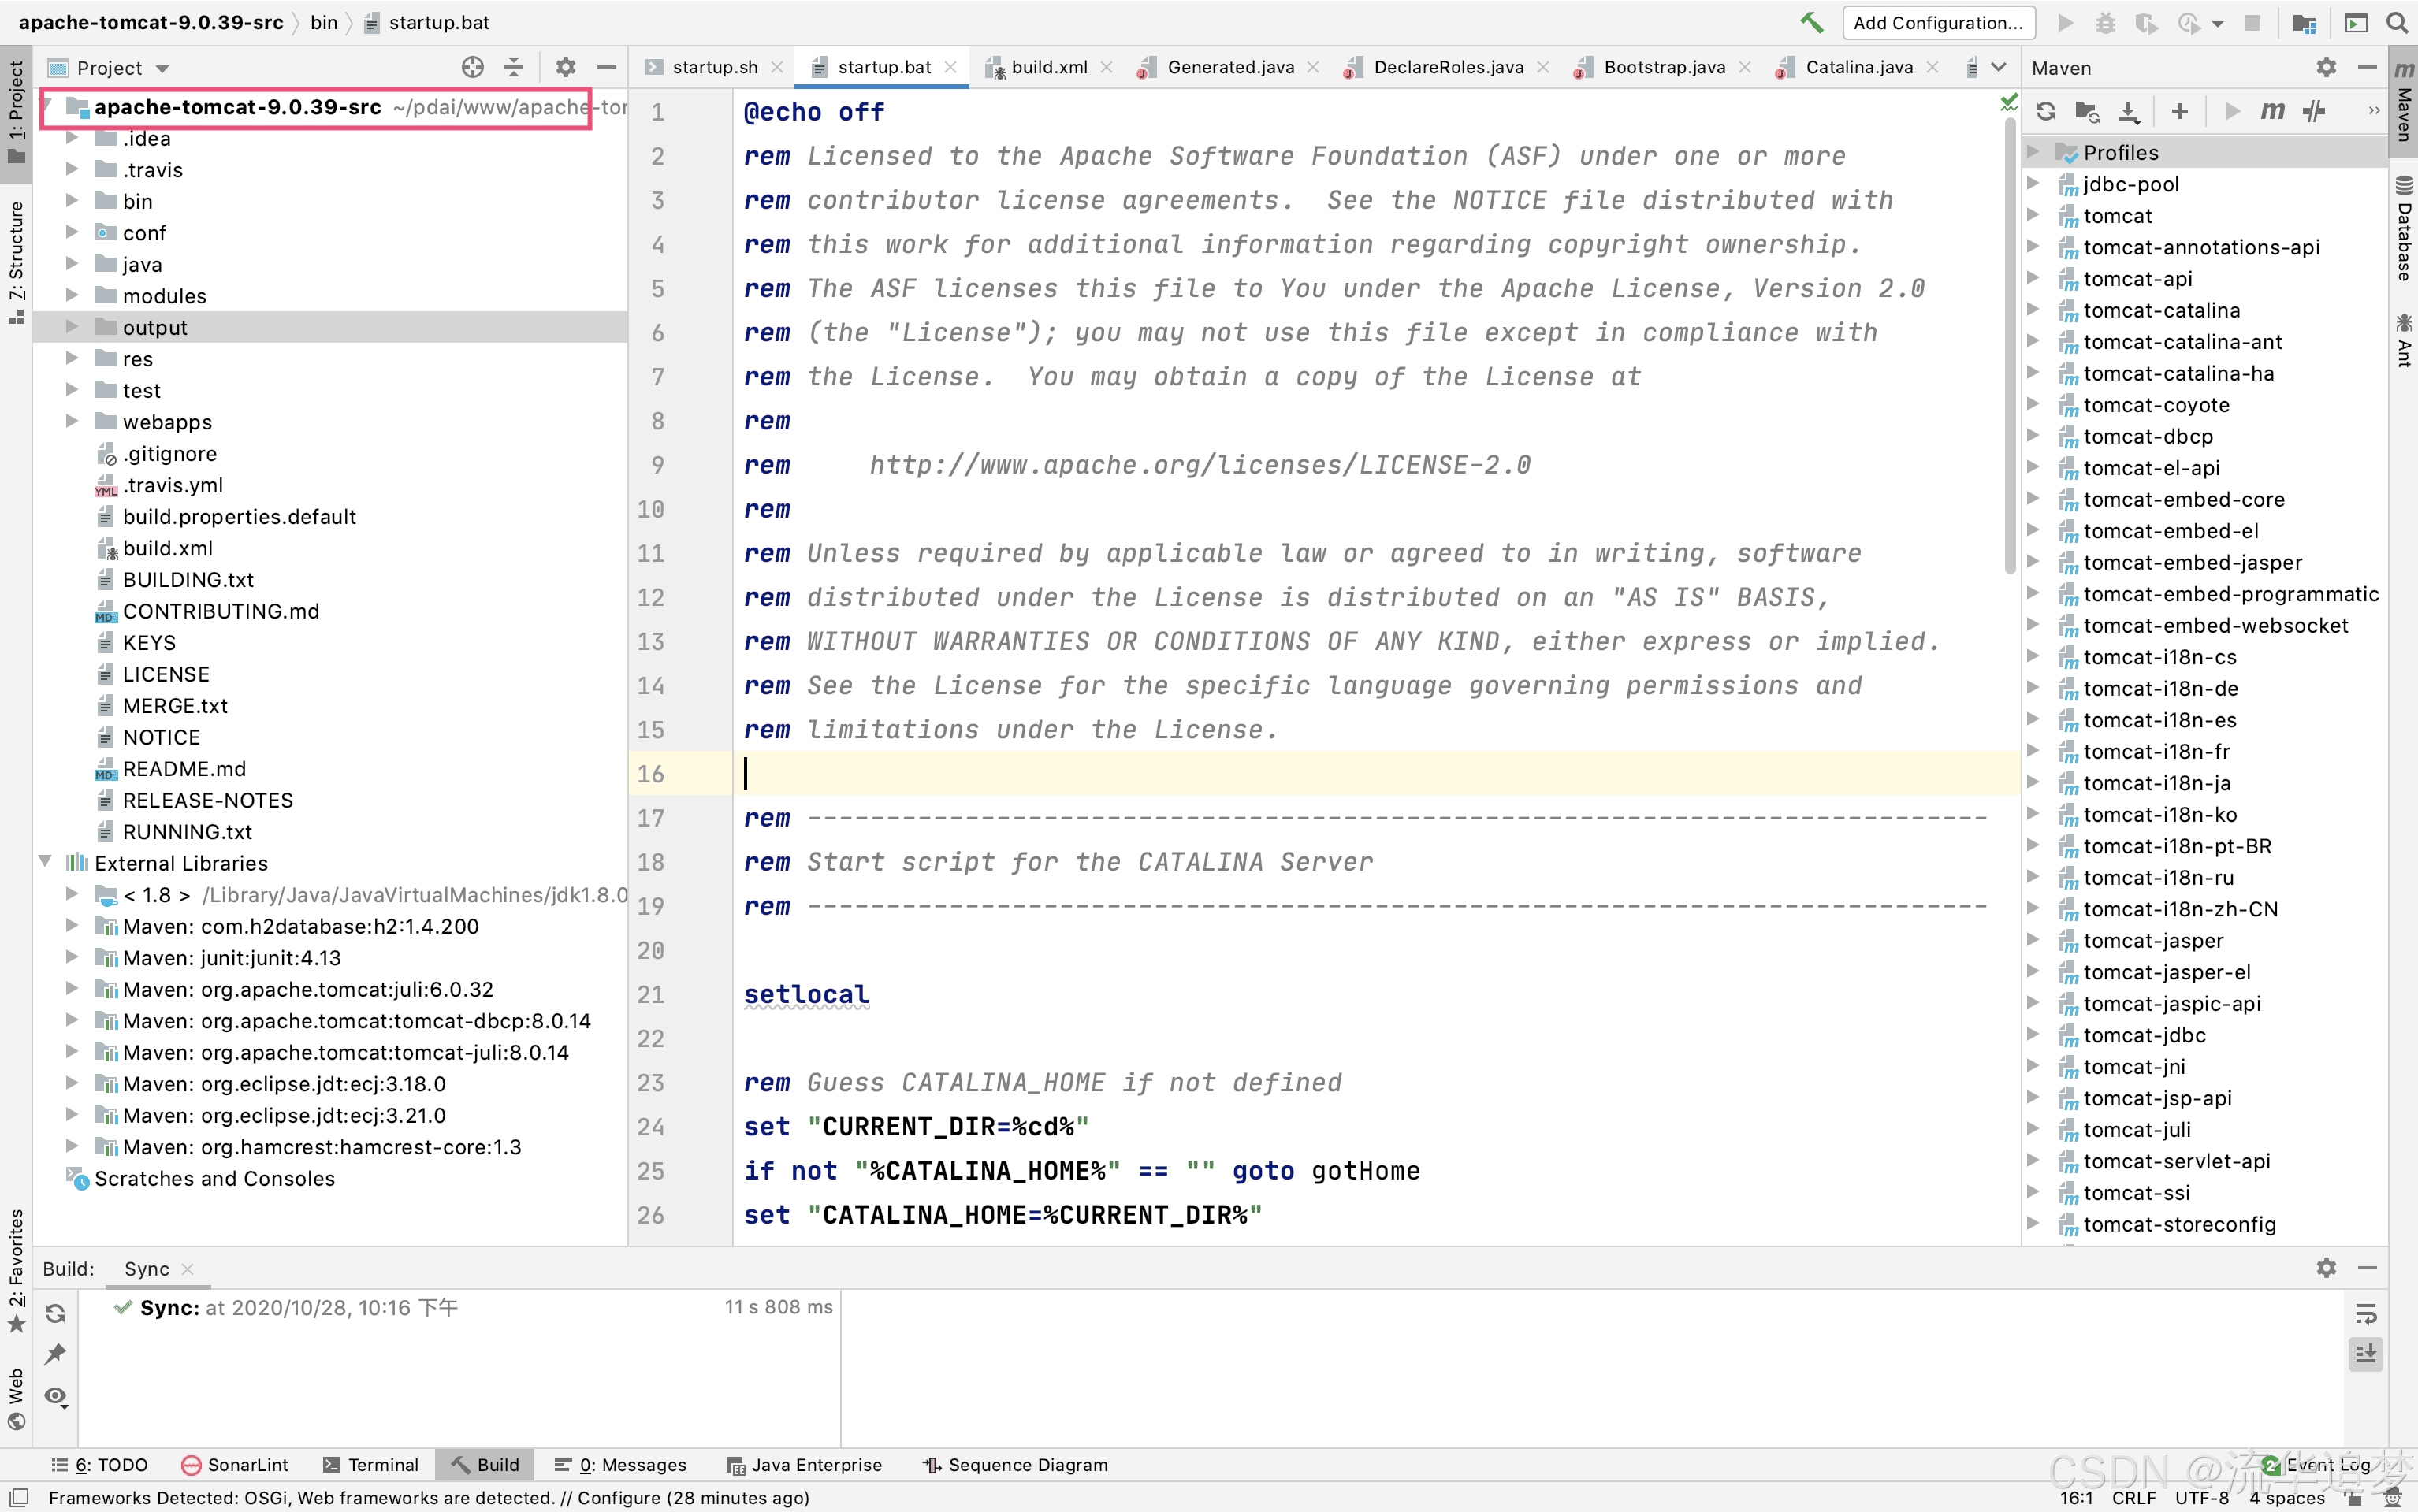Switch to the Bootstrap.java tab
Image resolution: width=2418 pixels, height=1512 pixels.
(x=1663, y=67)
